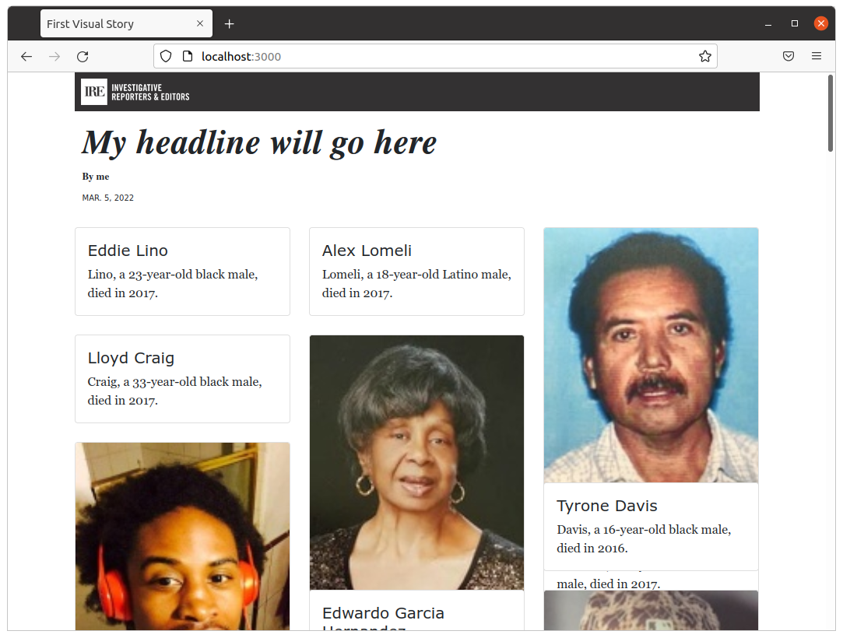Select the Alex Lomeli card title
The image size is (843, 638).
(x=367, y=251)
